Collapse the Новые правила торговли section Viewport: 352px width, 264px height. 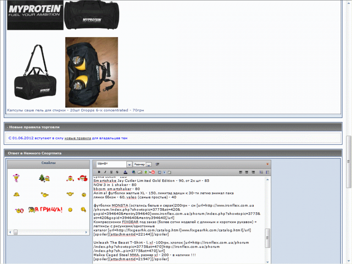pyautogui.click(x=7, y=127)
